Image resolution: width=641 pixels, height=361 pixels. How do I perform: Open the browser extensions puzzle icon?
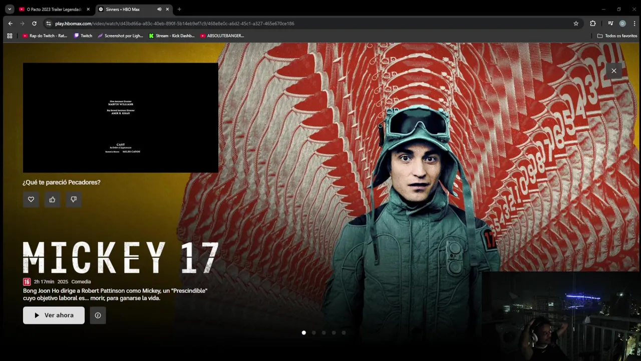point(593,24)
